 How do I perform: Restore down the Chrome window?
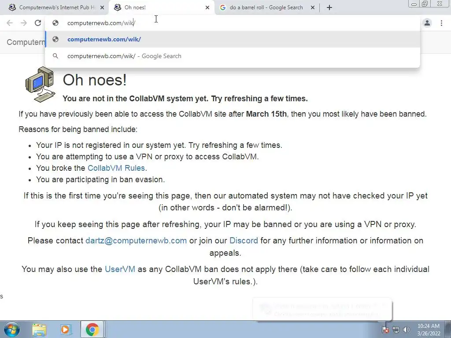click(x=425, y=4)
